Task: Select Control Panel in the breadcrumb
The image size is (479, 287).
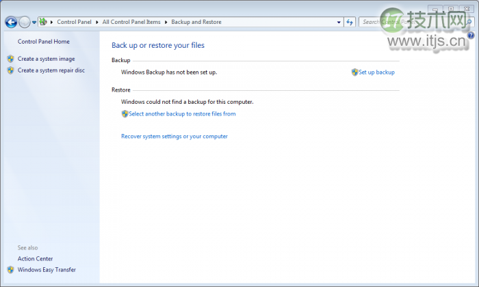Action: pyautogui.click(x=75, y=22)
